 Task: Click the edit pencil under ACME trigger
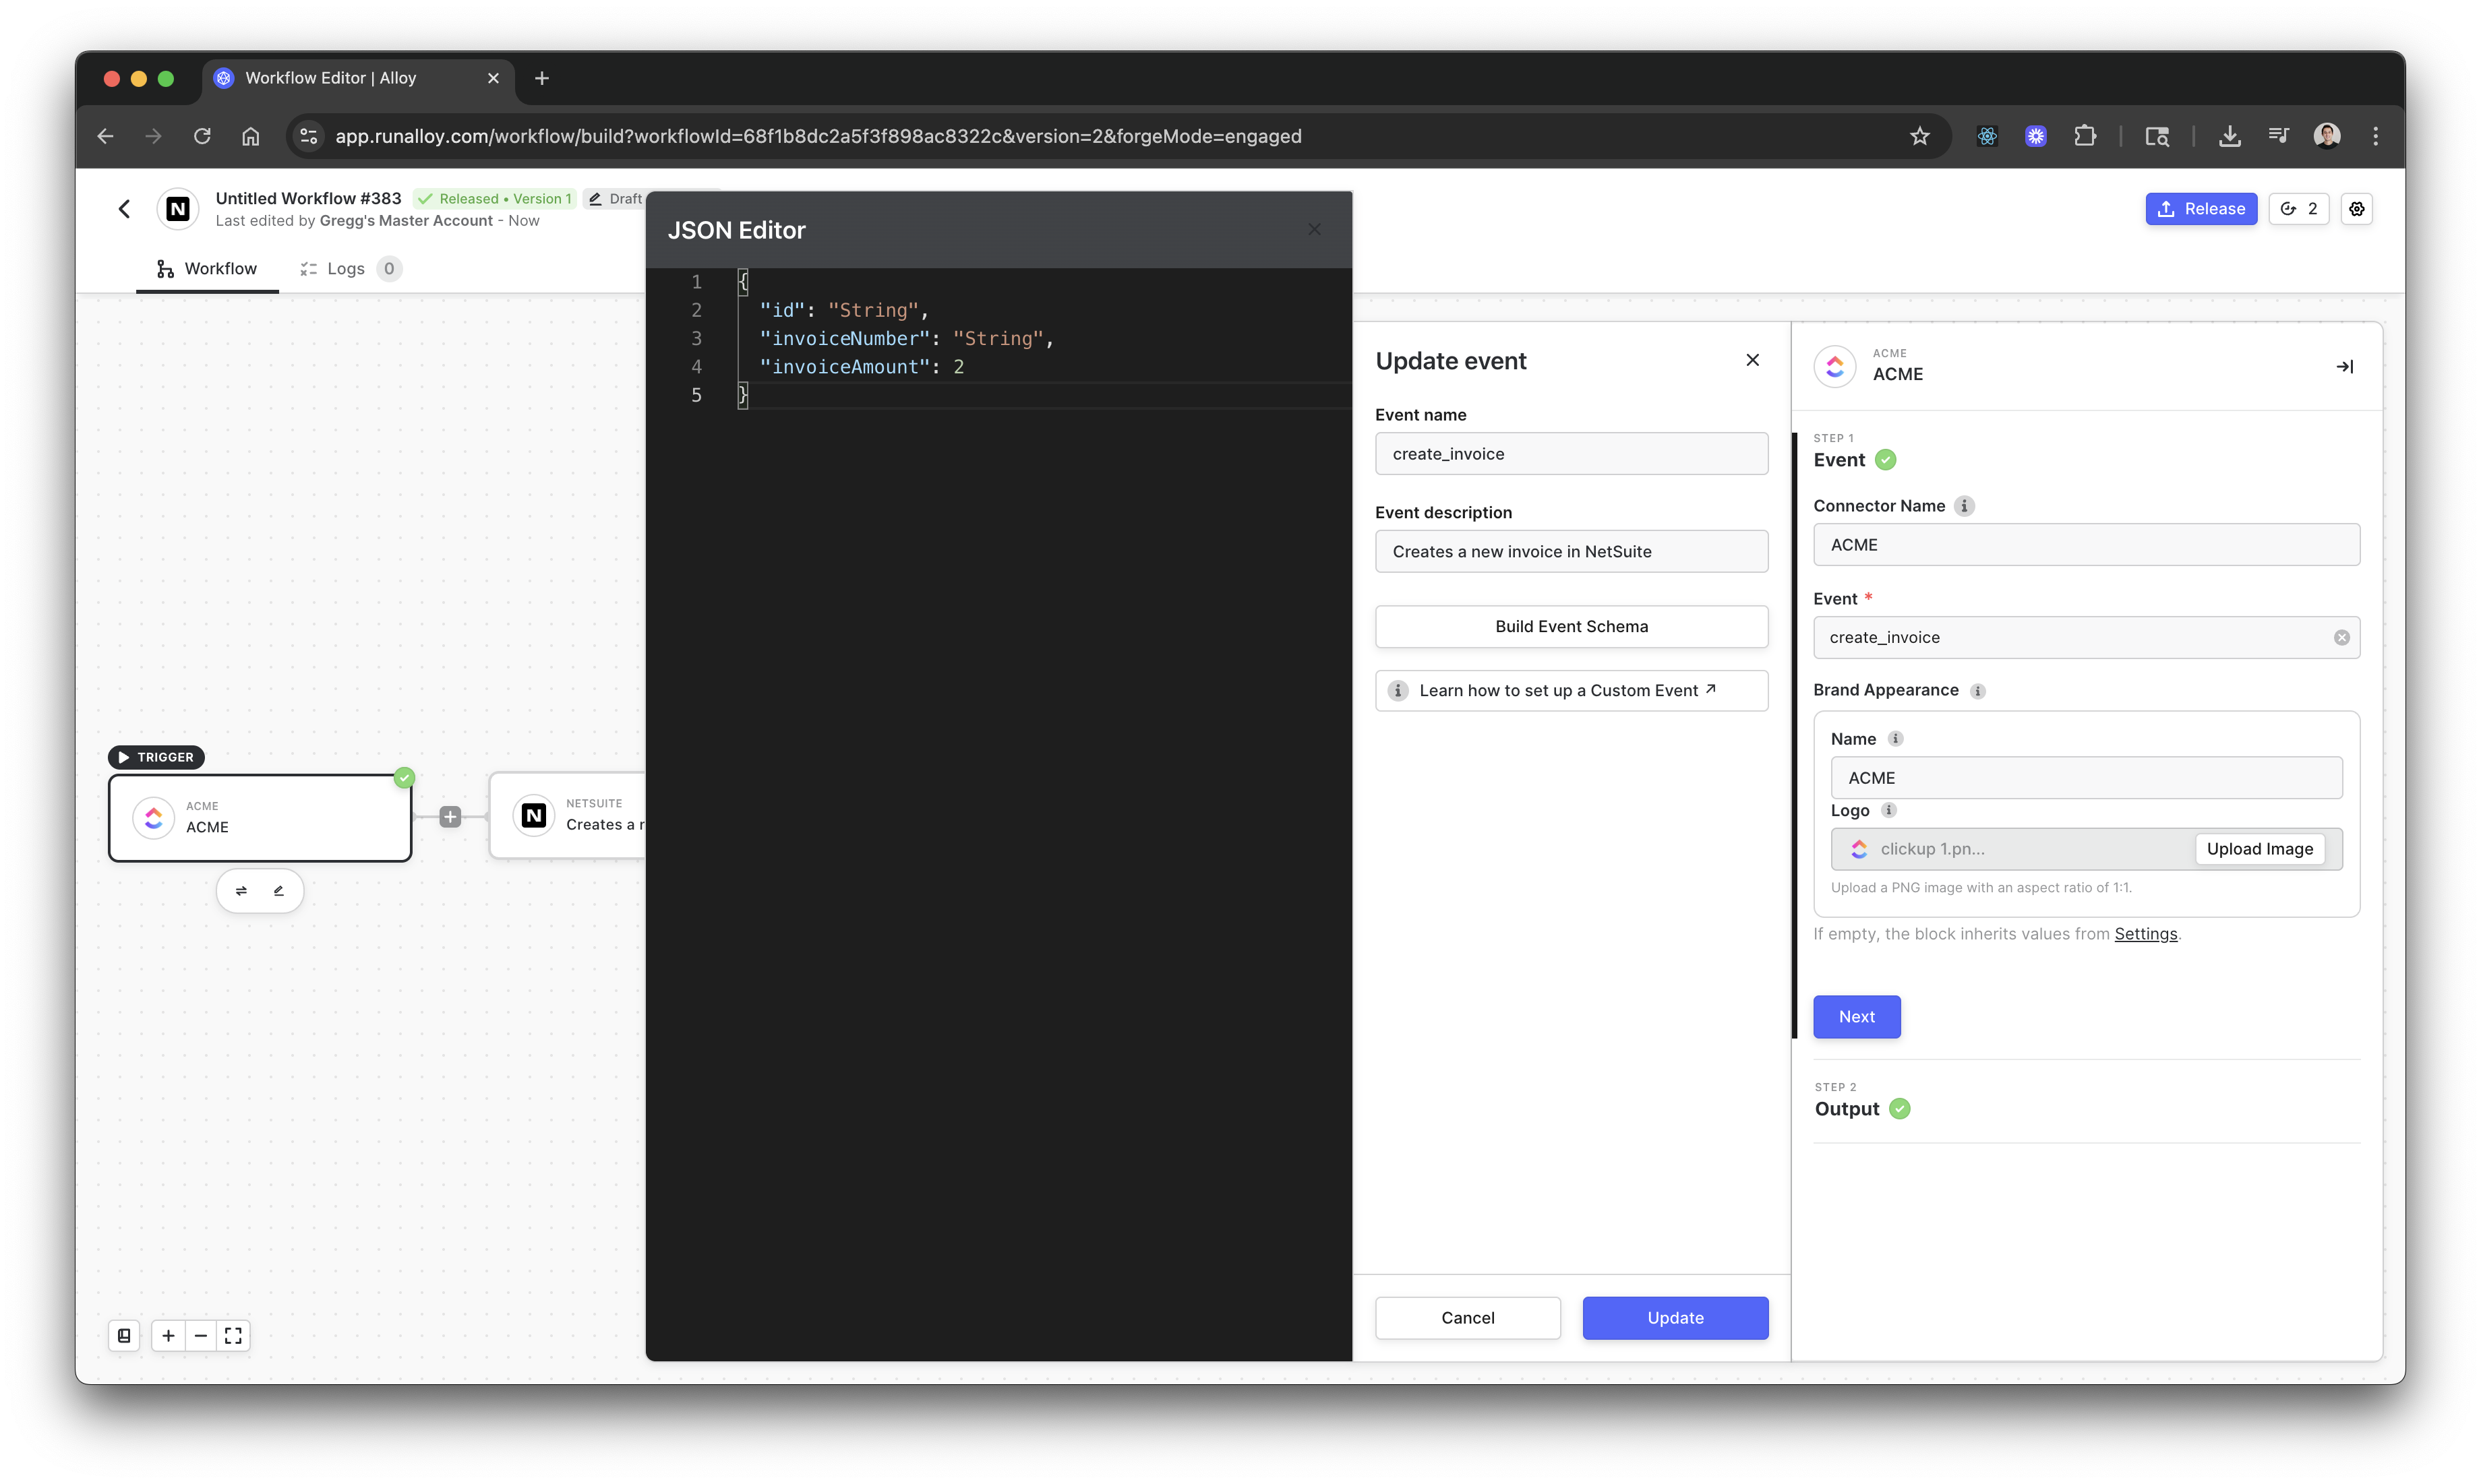279,891
